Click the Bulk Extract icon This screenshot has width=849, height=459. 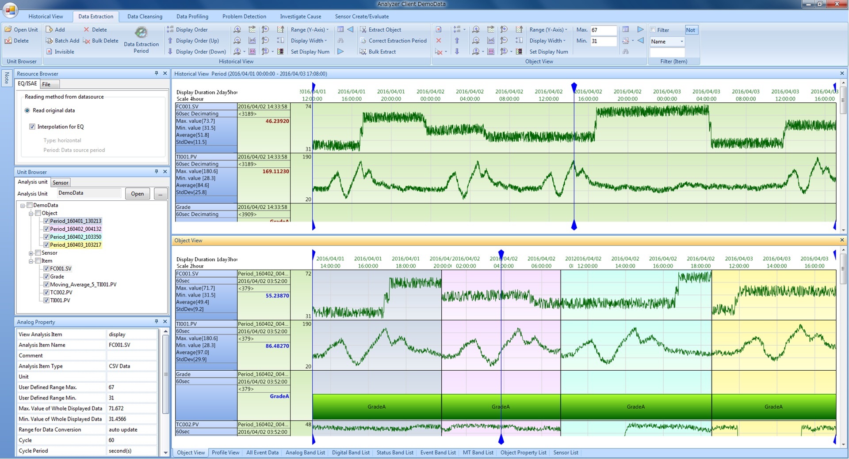[363, 52]
